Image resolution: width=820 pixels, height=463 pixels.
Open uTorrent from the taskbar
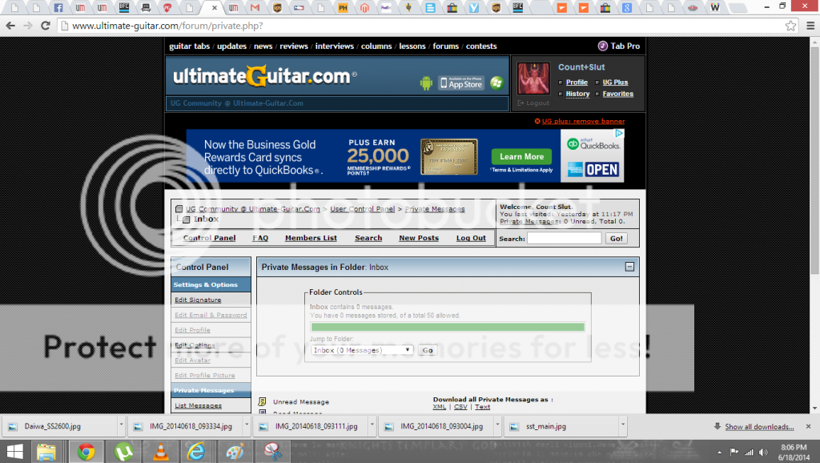pyautogui.click(x=123, y=452)
